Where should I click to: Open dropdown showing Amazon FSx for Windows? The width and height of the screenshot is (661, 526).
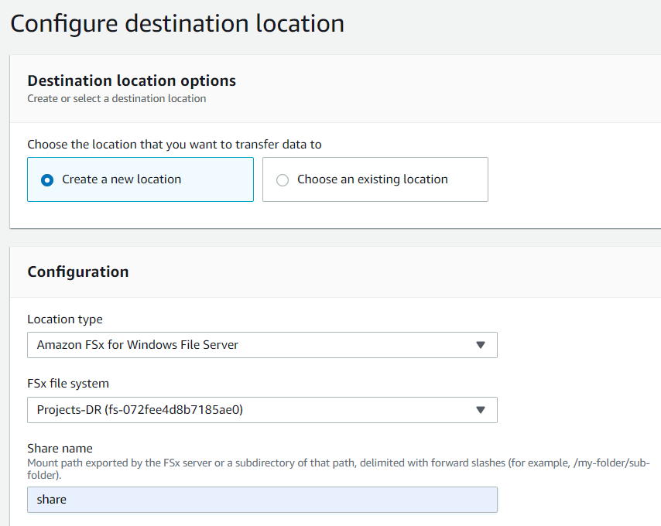[x=262, y=345]
